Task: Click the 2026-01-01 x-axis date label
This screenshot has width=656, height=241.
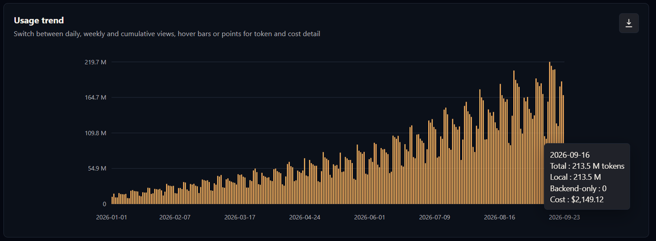Action: pos(111,217)
